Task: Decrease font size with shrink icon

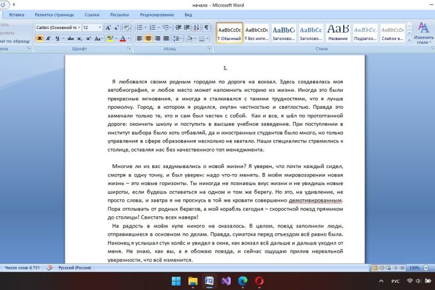Action: coord(117,28)
